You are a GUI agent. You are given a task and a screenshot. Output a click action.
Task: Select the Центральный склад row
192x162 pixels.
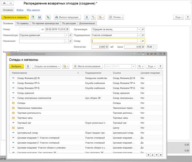(x=28, y=133)
